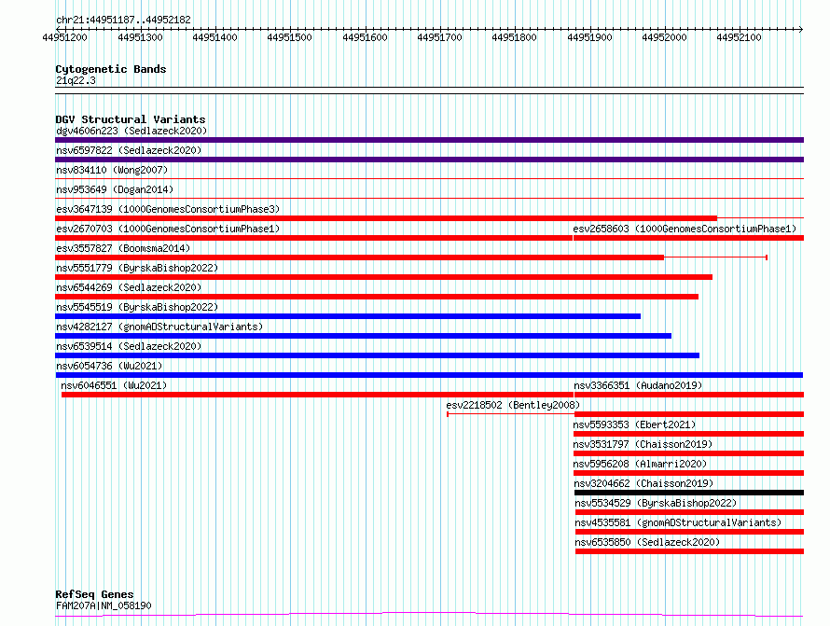Click ruler position 44951200
The image size is (830, 626).
(x=64, y=37)
